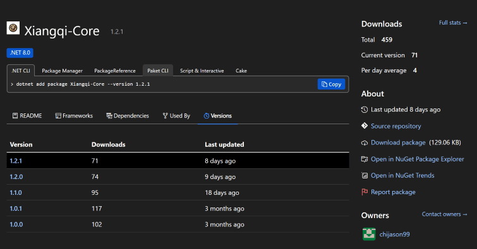The image size is (477, 249).
Task: Click Open in NuGet Package Explorer link
Action: 418,159
